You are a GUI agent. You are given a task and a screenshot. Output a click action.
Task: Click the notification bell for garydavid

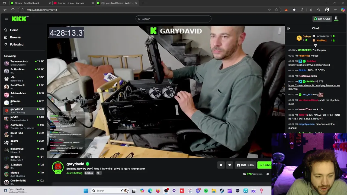pos(221,165)
